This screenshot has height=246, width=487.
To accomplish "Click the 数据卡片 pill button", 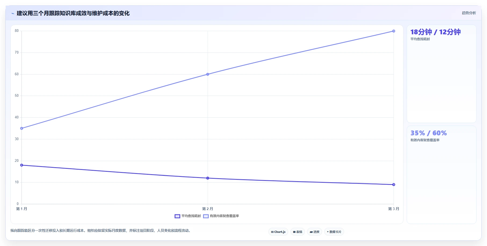I will point(334,232).
